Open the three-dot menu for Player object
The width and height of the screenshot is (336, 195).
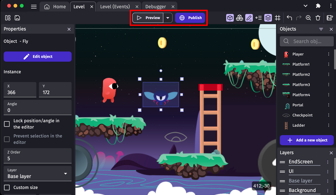pyautogui.click(x=328, y=54)
